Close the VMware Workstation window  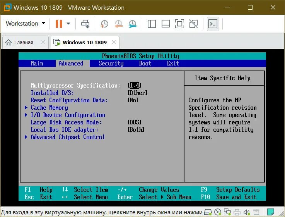click(x=273, y=7)
